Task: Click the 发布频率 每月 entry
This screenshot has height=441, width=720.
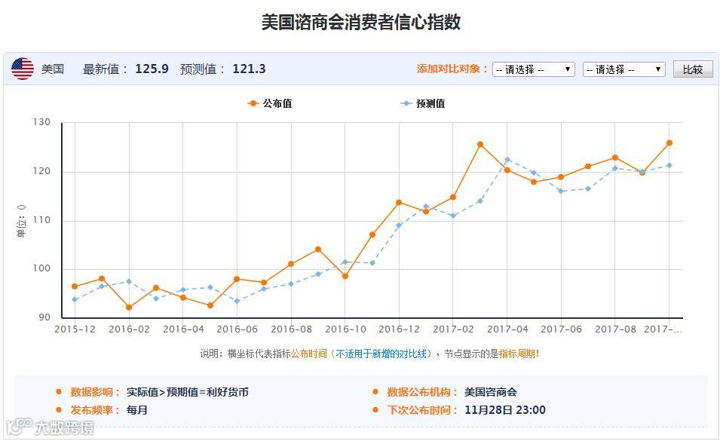Action: pyautogui.click(x=109, y=410)
